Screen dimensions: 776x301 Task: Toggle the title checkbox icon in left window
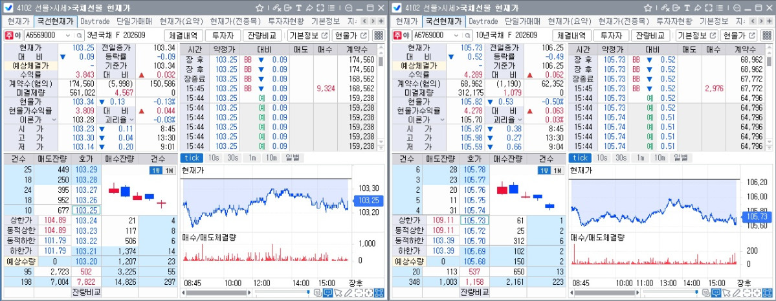point(8,8)
